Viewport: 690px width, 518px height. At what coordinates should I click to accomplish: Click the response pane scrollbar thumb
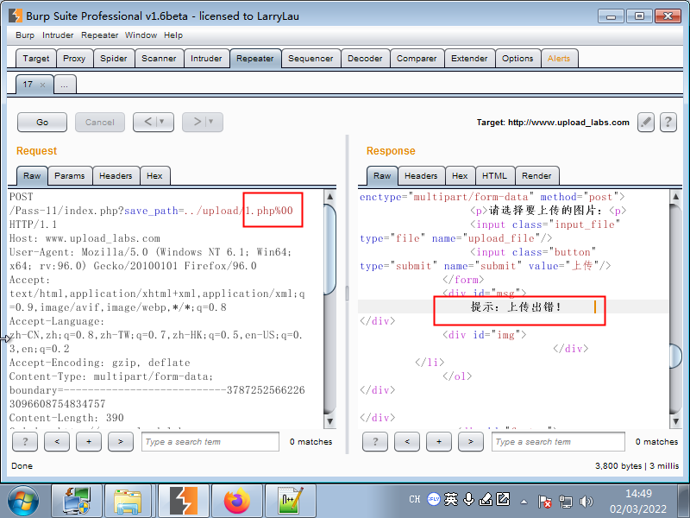pos(675,355)
